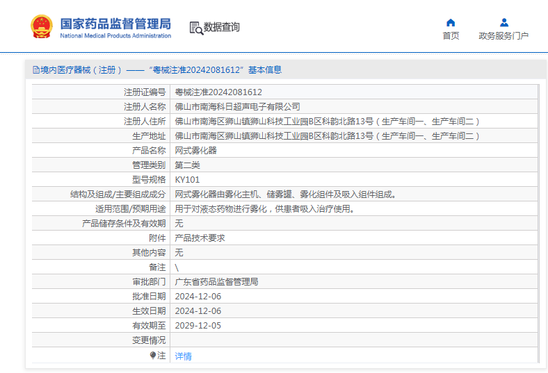The height and width of the screenshot is (373, 548).
Task: Click the 管理类别 label
Action: click(x=149, y=165)
